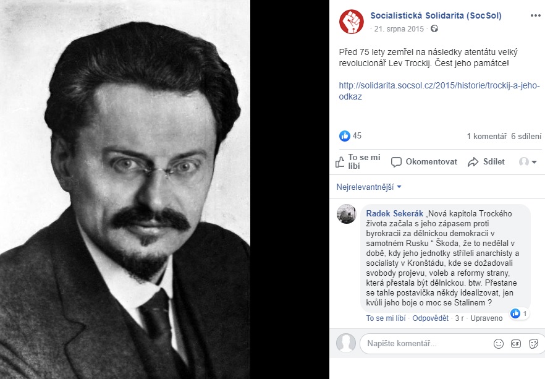Viewport: 545px width, 379px height.
Task: Open the three-dots post options menu
Action: coord(535,15)
